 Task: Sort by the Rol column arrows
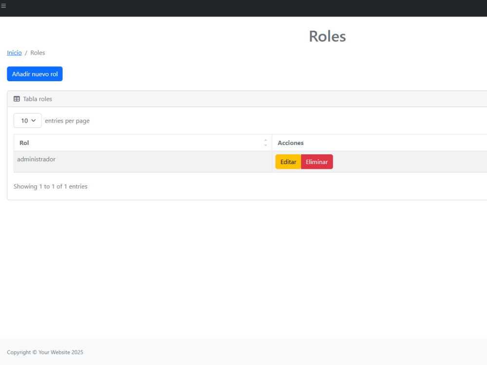(265, 143)
